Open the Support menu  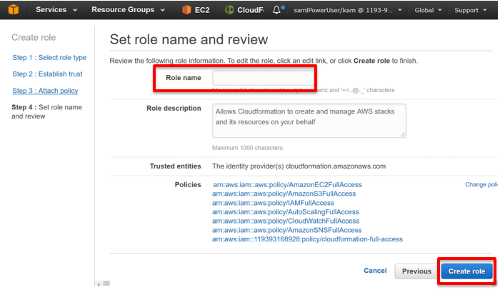pos(470,10)
